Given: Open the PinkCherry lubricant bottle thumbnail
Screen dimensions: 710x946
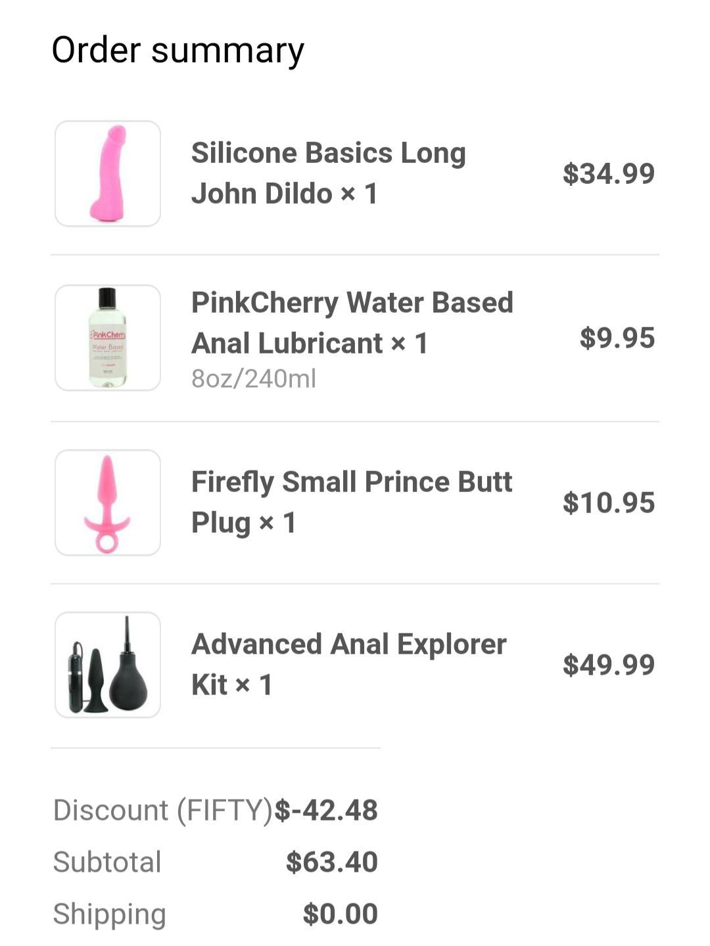Looking at the screenshot, I should tap(108, 338).
